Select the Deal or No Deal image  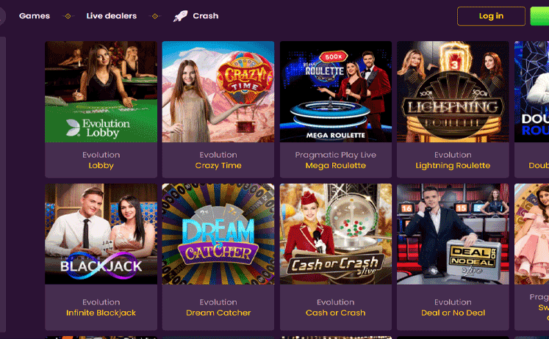(x=453, y=234)
